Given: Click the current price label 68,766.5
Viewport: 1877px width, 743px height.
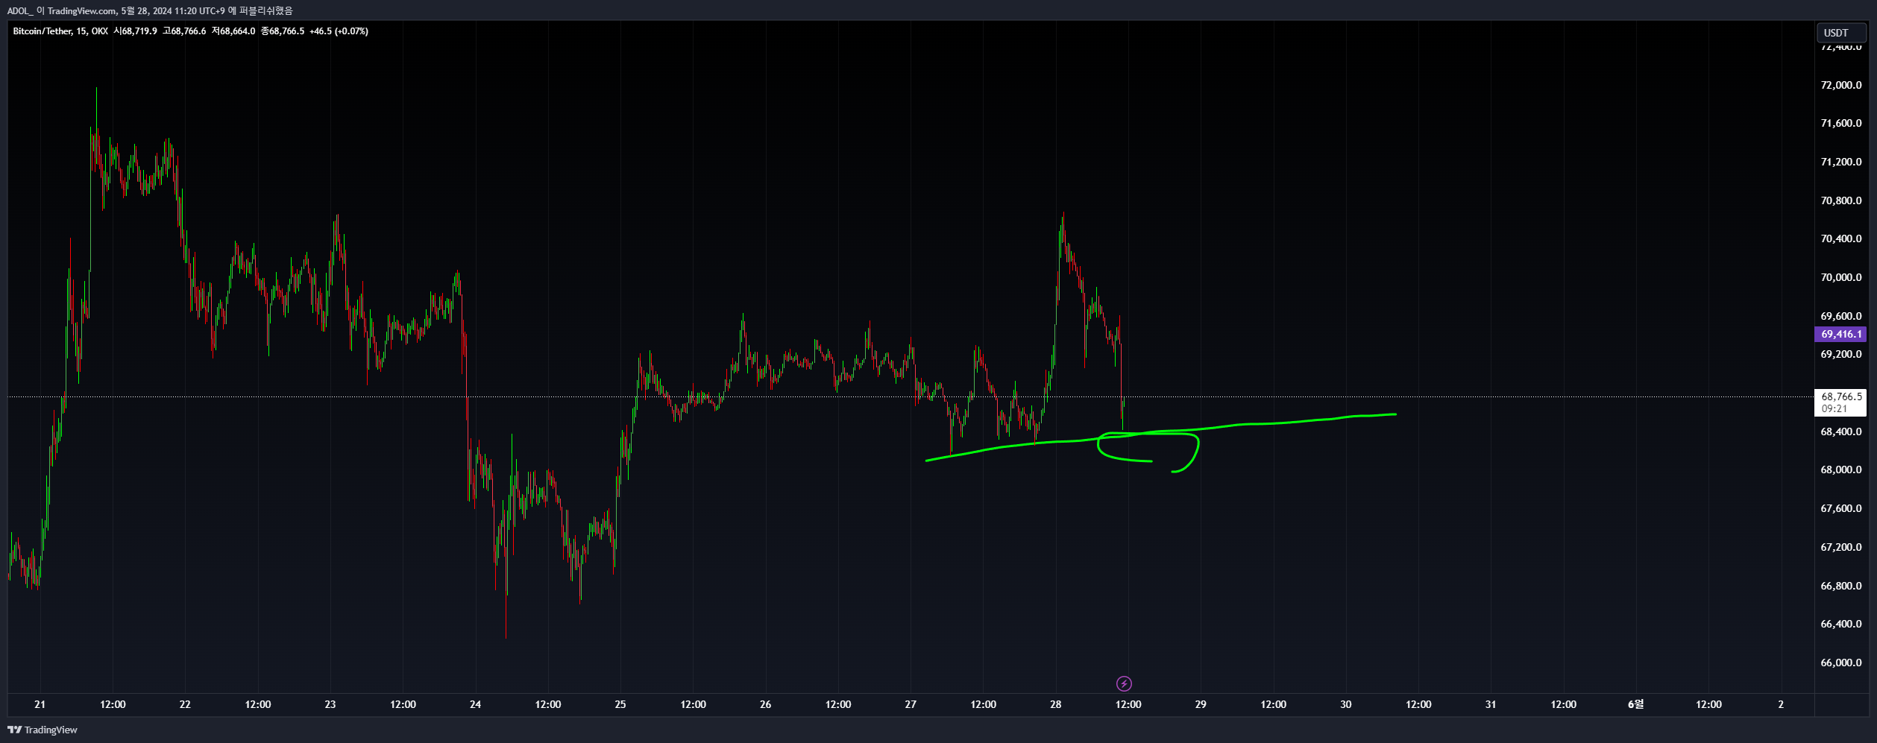Looking at the screenshot, I should tap(1841, 396).
